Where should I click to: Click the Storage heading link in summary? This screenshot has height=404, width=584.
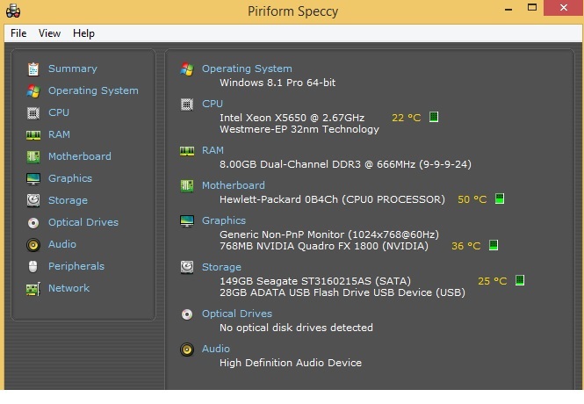pos(221,267)
